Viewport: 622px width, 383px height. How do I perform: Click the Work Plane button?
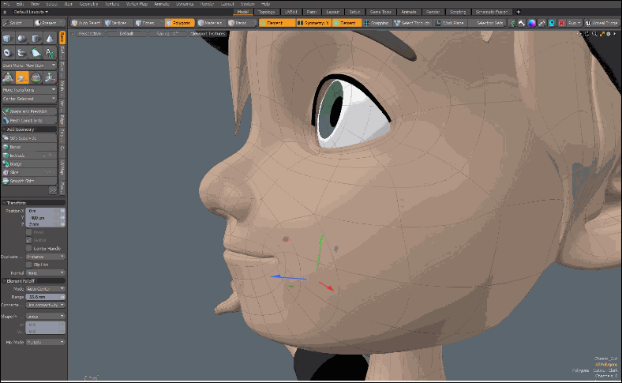click(x=452, y=23)
